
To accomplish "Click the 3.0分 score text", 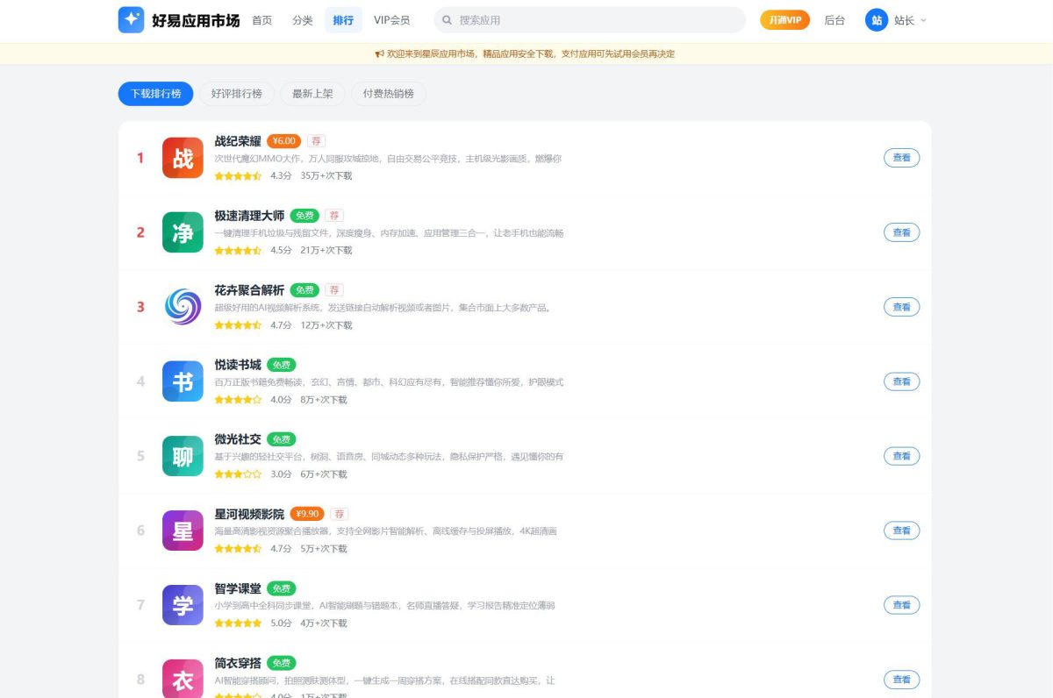I will (x=281, y=474).
